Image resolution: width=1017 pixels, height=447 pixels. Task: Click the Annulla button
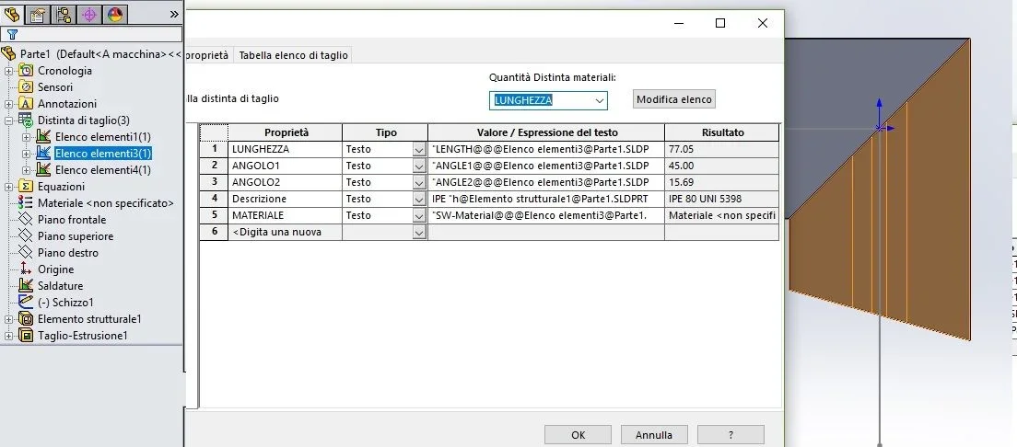pos(654,435)
